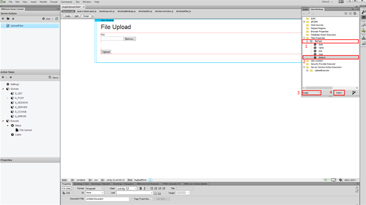This screenshot has width=366, height=205.
Task: Collapse the Globals tree node
Action: pos(3,89)
